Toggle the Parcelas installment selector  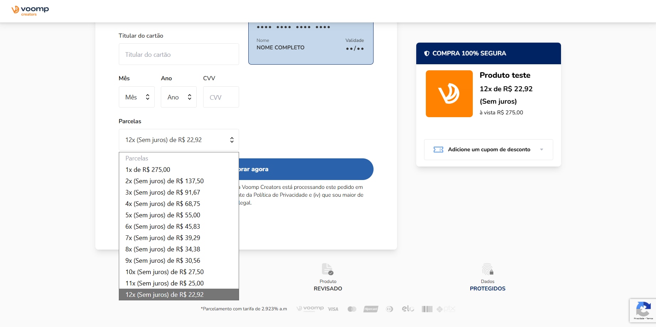(179, 140)
